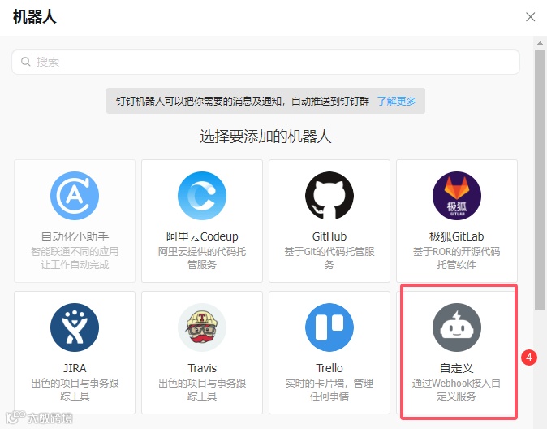The width and height of the screenshot is (547, 429).
Task: Click the 出色的项目与事务跟踪工具 description under Travis
Action: coord(202,389)
